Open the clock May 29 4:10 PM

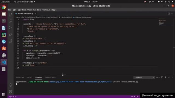(x=91, y=2)
